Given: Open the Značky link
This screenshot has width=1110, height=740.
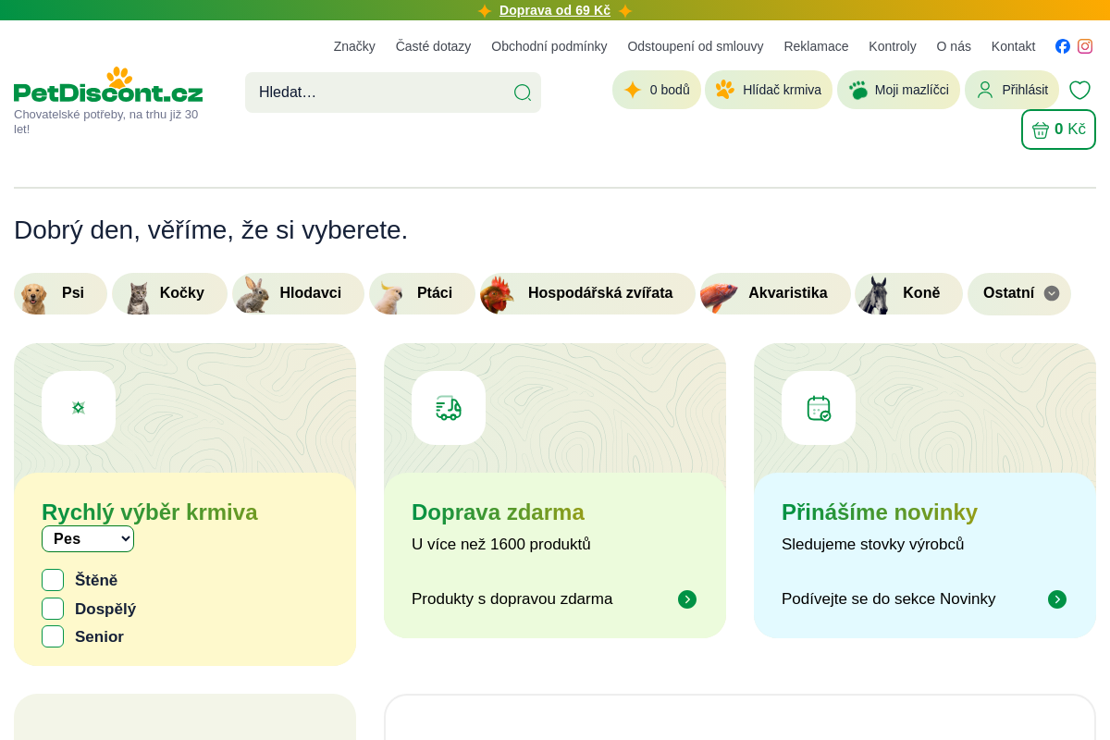Looking at the screenshot, I should coord(354,46).
